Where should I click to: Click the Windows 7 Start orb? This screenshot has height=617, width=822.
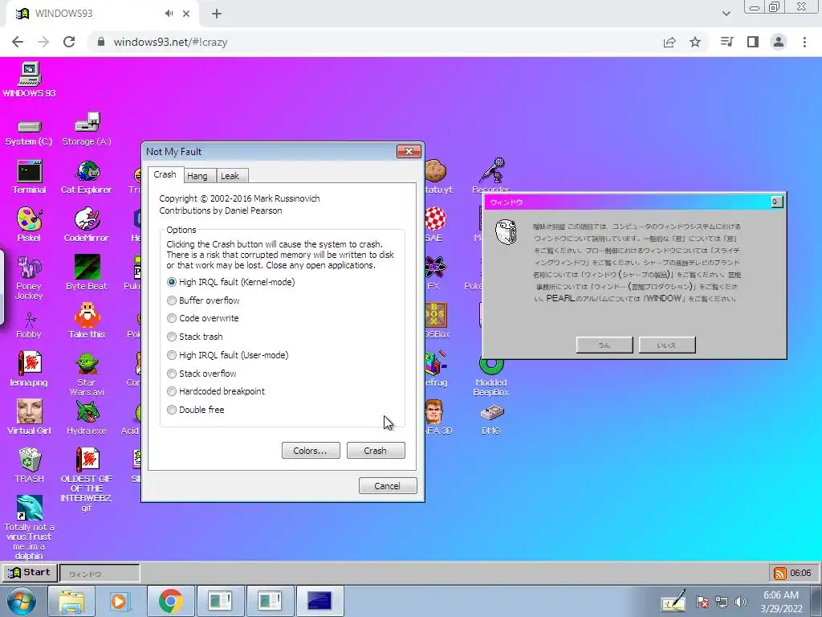pos(21,601)
